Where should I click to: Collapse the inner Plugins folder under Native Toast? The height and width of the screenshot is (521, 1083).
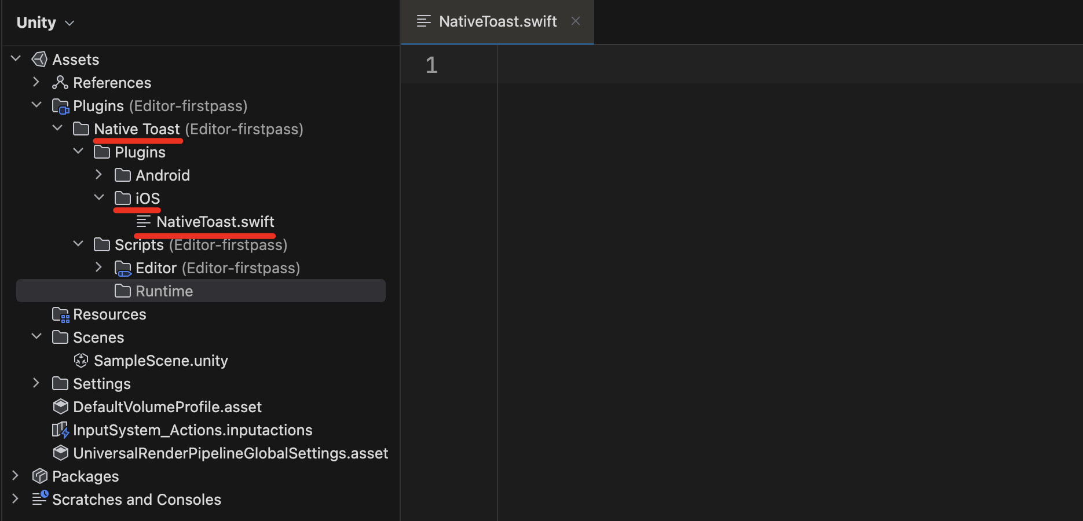click(x=78, y=152)
